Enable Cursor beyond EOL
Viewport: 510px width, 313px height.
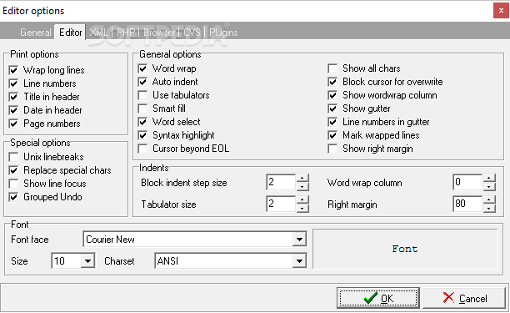142,149
